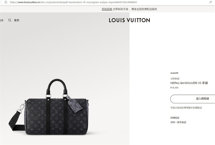Click the M46655 product code text

pos(174,73)
